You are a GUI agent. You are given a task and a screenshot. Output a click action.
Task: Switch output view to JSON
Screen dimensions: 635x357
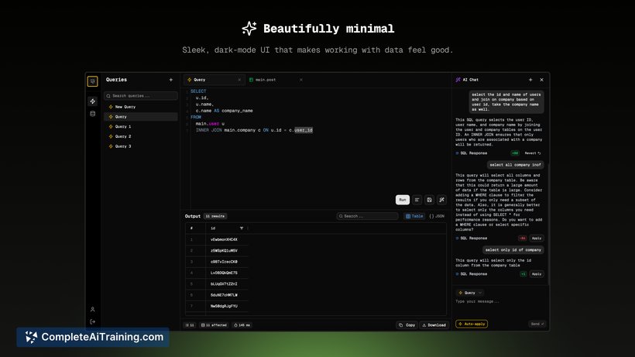[437, 216]
